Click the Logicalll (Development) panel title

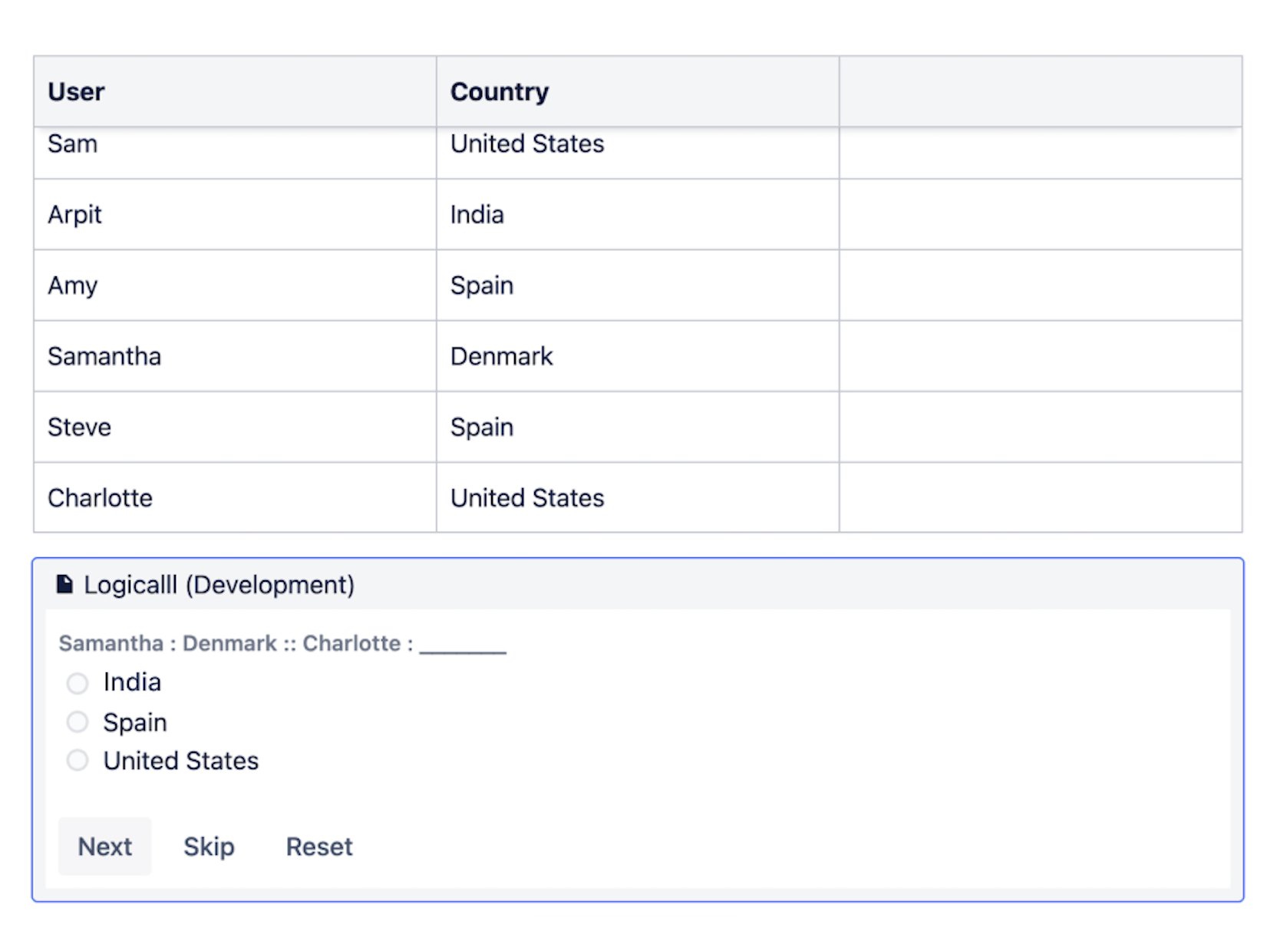pos(219,585)
